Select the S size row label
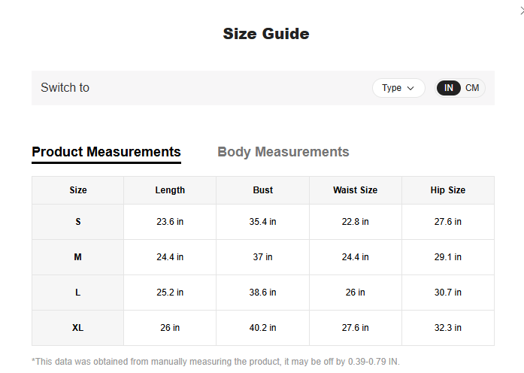 tap(78, 222)
